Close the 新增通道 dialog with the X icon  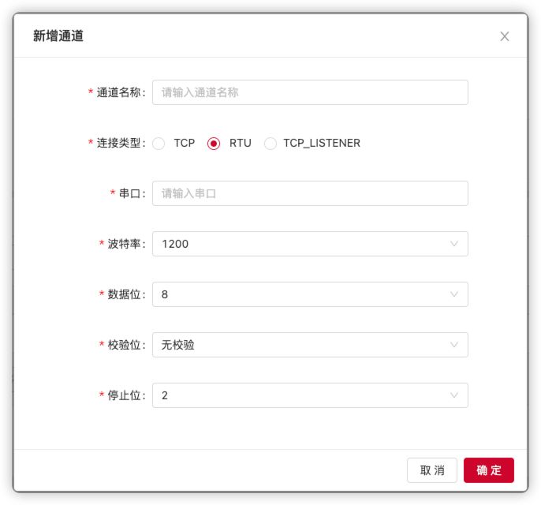[505, 36]
